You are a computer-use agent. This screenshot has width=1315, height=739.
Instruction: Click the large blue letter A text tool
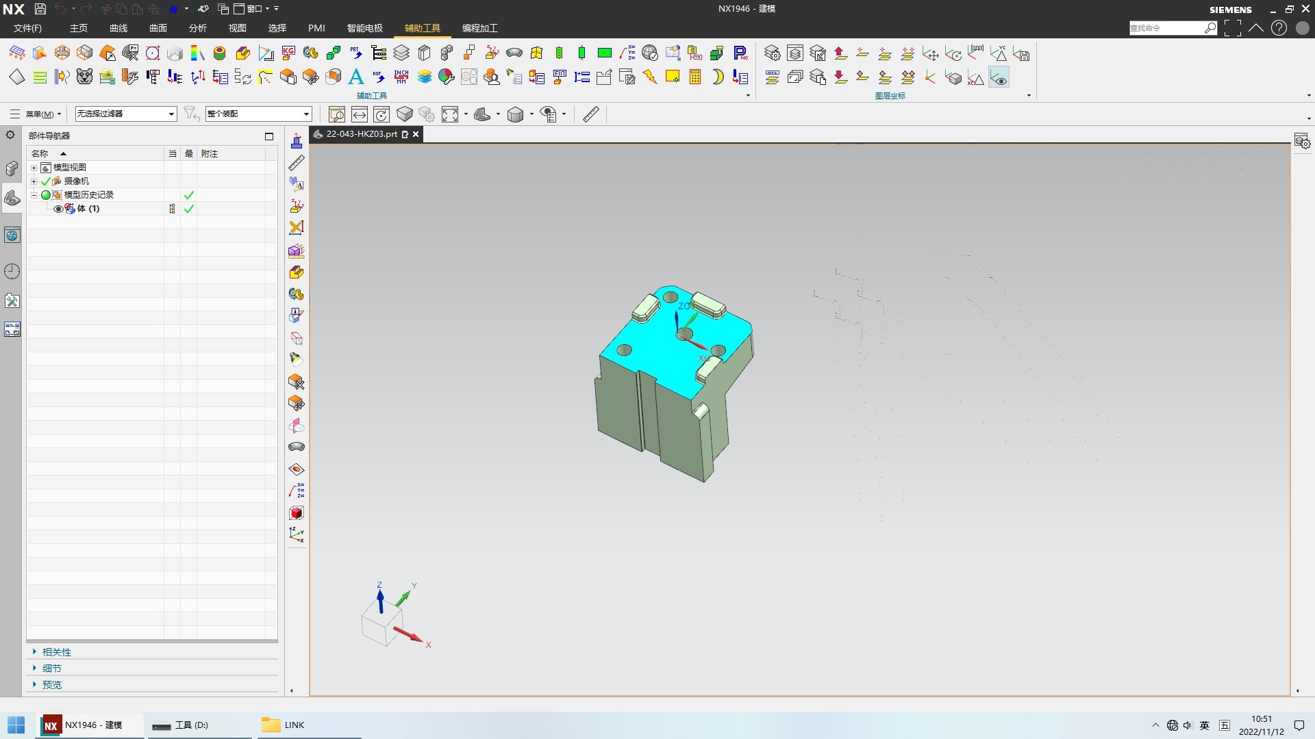coord(356,77)
